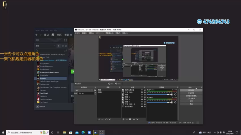This screenshot has width=241, height=135.
Task: Move scene up in scenes list
Action: pos(106,119)
